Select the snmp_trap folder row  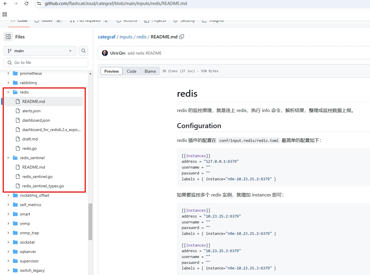[43, 233]
